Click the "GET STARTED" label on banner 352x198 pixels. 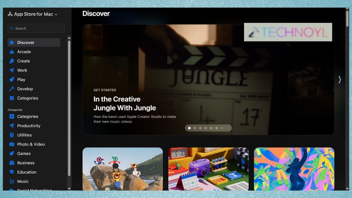105,90
